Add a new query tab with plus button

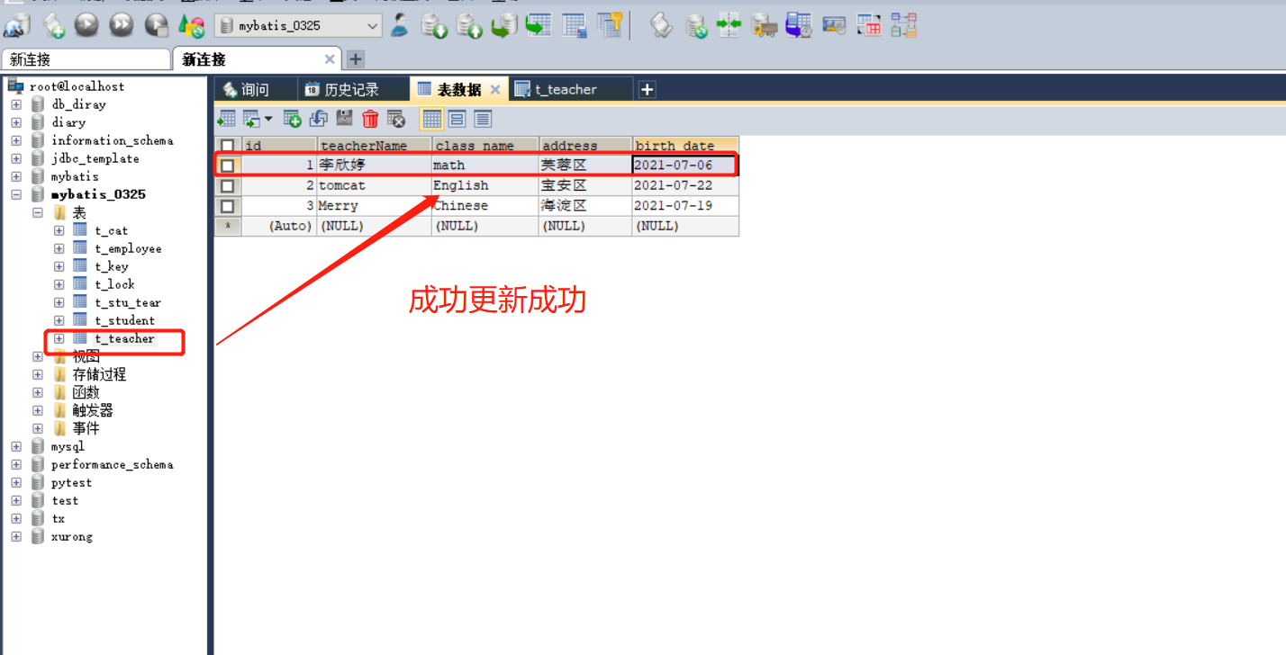coord(647,89)
